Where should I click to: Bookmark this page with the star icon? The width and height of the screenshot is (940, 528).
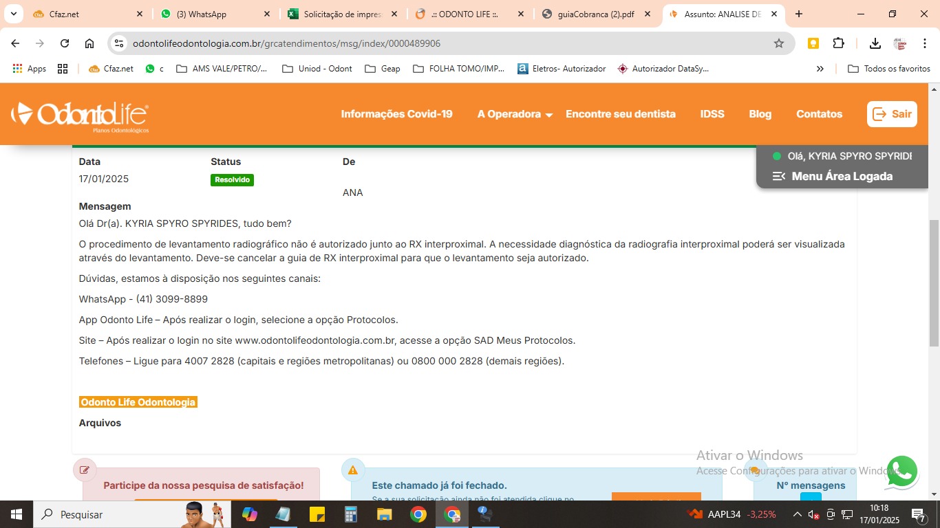tap(779, 43)
